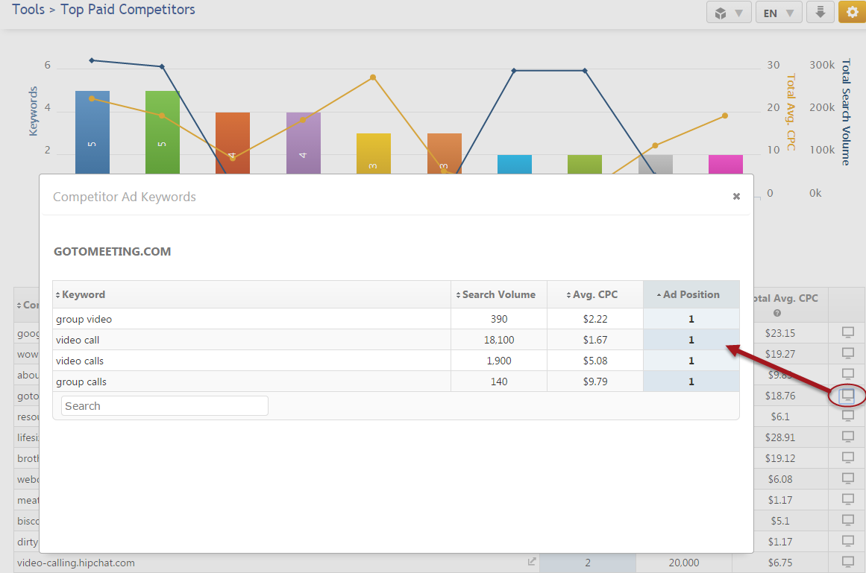Viewport: 866px width, 573px height.
Task: Click help question mark under Total Avg. CPC
Action: tap(777, 313)
